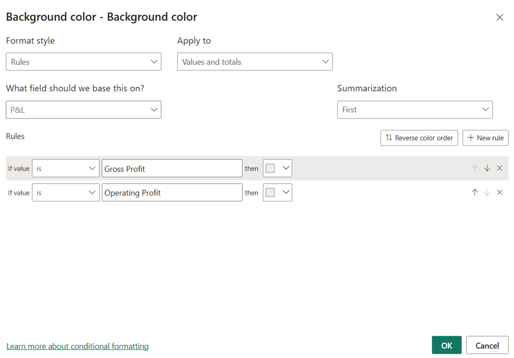Click the Gross Profit value input field
514x358 pixels.
[x=172, y=168]
